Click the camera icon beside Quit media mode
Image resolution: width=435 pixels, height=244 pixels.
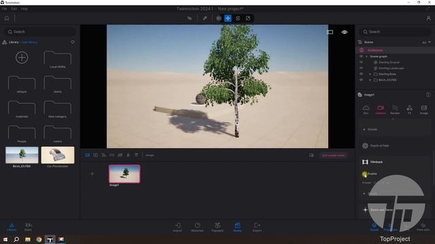click(x=311, y=155)
